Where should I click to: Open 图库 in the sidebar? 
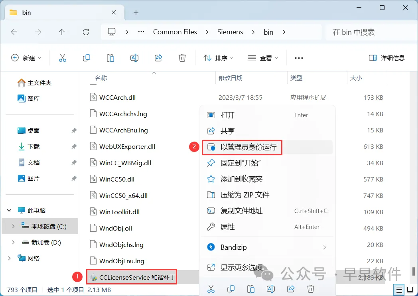point(29,99)
